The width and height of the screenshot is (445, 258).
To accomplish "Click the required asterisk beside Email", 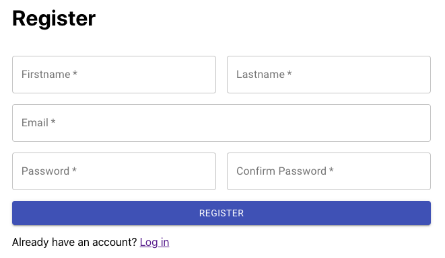I will click(53, 122).
